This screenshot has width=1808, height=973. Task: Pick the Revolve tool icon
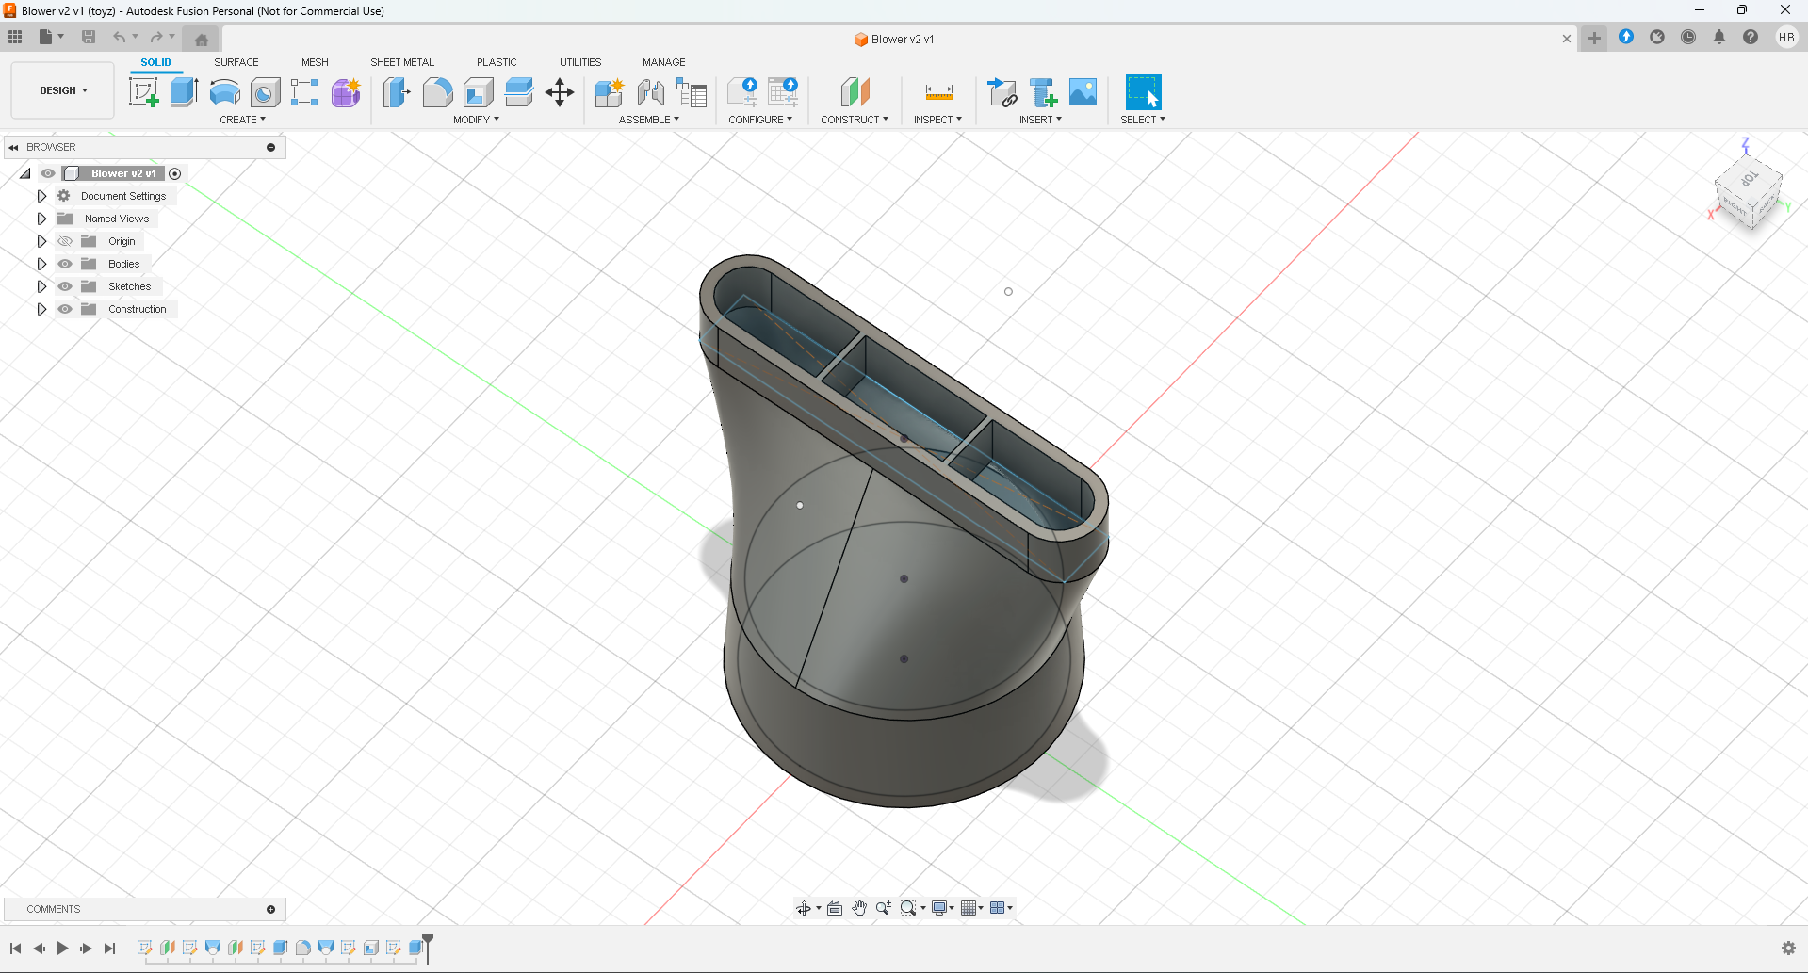[x=224, y=92]
